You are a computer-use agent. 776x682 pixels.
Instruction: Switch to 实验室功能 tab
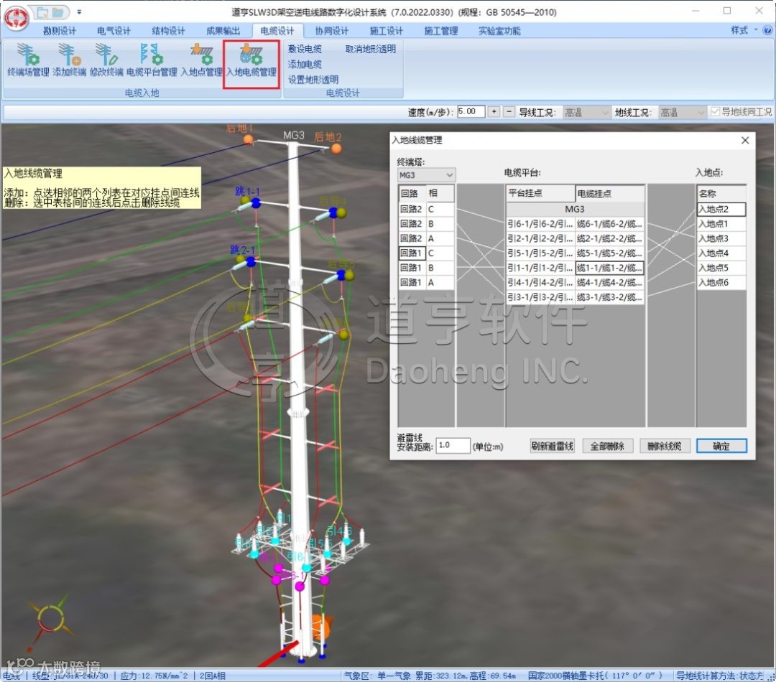tap(499, 31)
